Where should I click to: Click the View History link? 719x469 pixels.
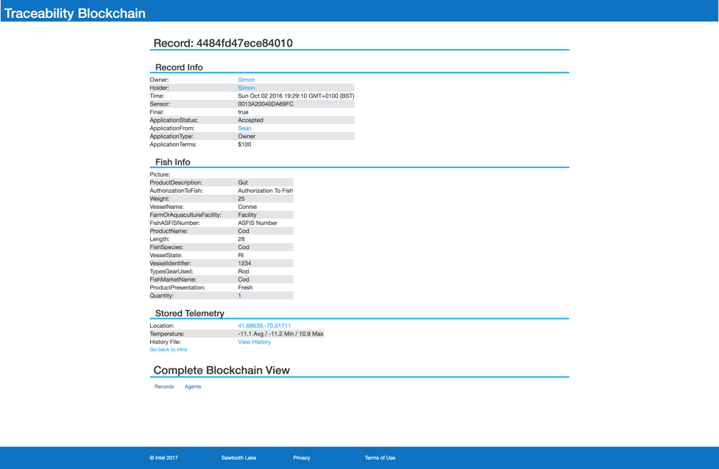pos(254,342)
